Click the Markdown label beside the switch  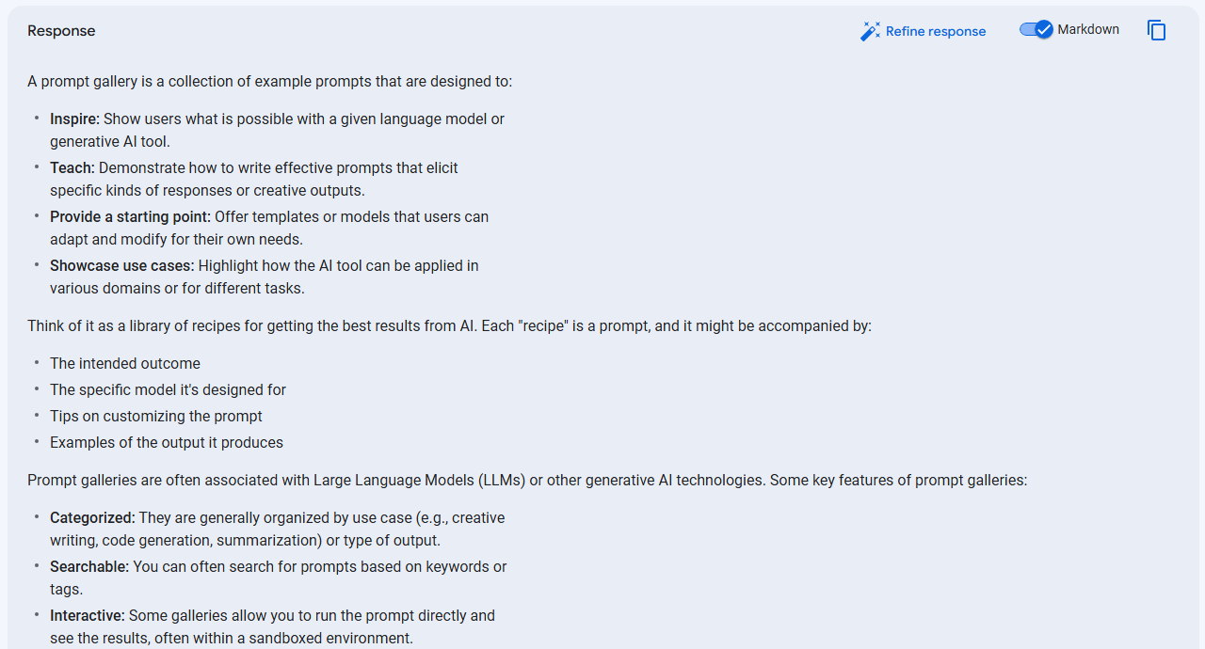click(x=1088, y=29)
